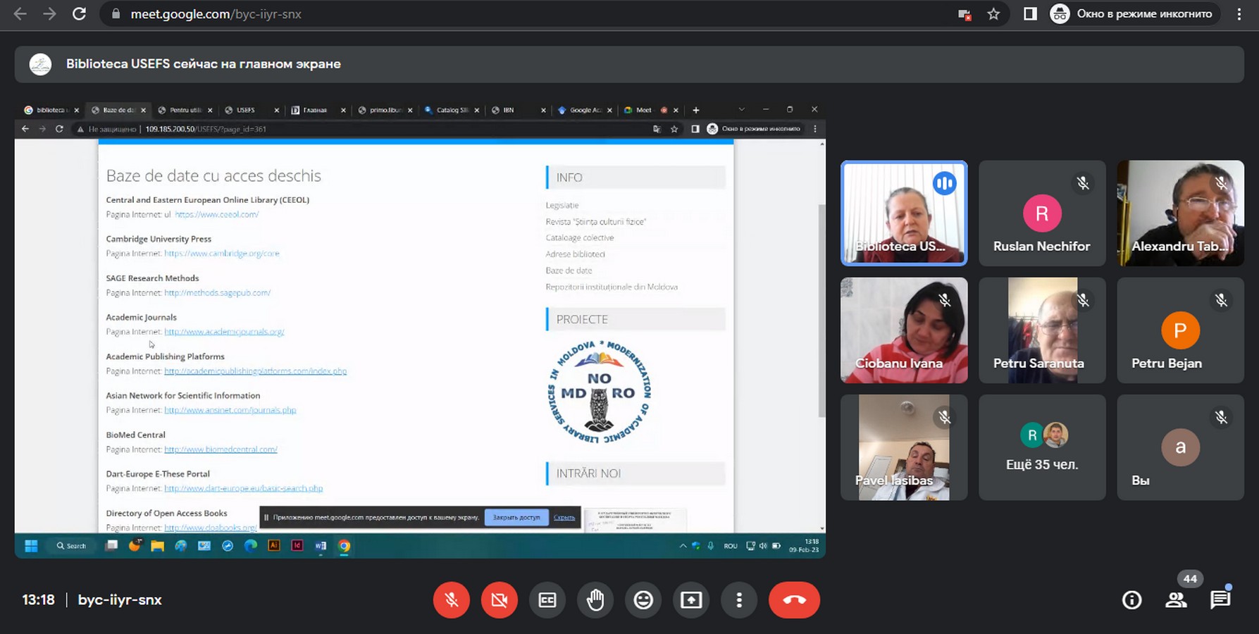
Task: View site information lock icon
Action: point(115,14)
